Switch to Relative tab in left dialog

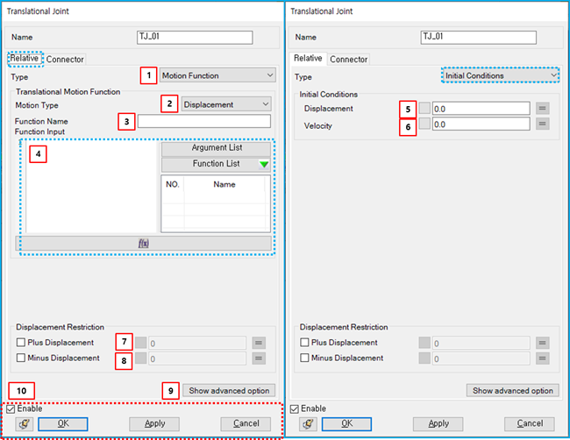tap(25, 58)
